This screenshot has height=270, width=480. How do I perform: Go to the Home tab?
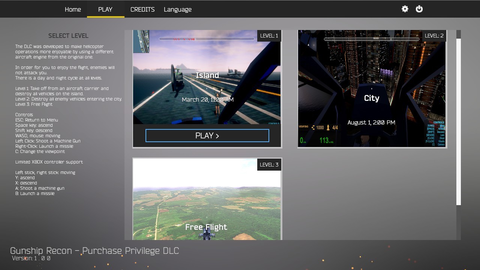pyautogui.click(x=73, y=9)
